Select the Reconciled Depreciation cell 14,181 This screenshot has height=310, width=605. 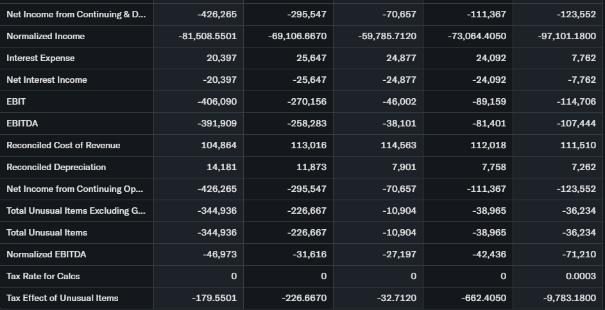[223, 167]
